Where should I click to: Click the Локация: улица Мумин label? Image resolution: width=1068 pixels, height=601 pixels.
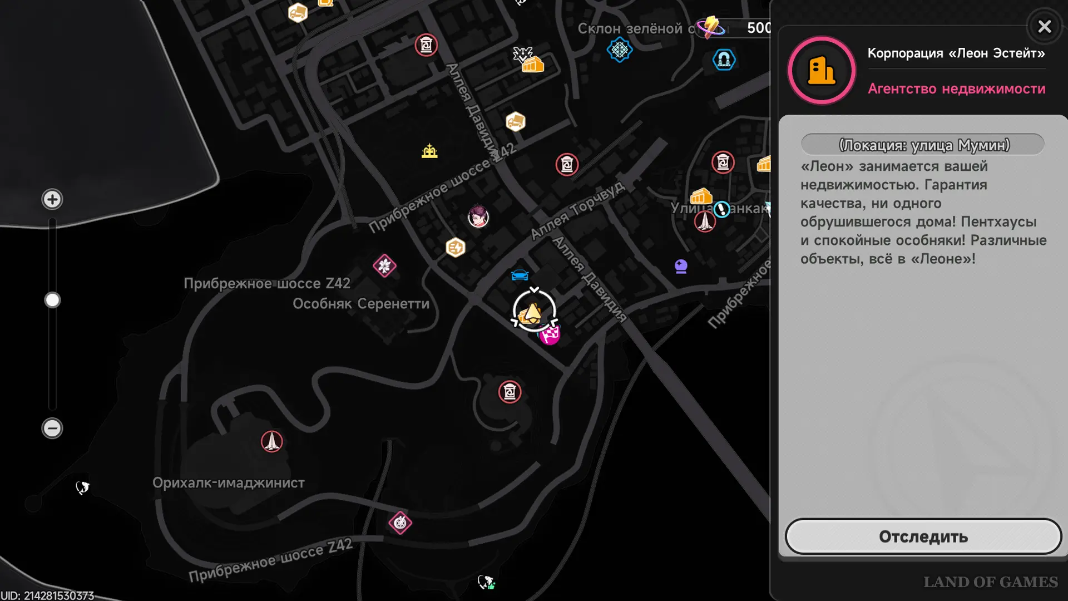[x=923, y=145]
